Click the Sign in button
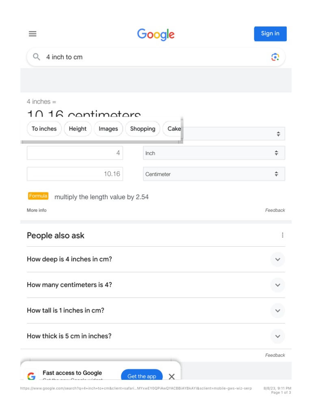 tap(270, 34)
